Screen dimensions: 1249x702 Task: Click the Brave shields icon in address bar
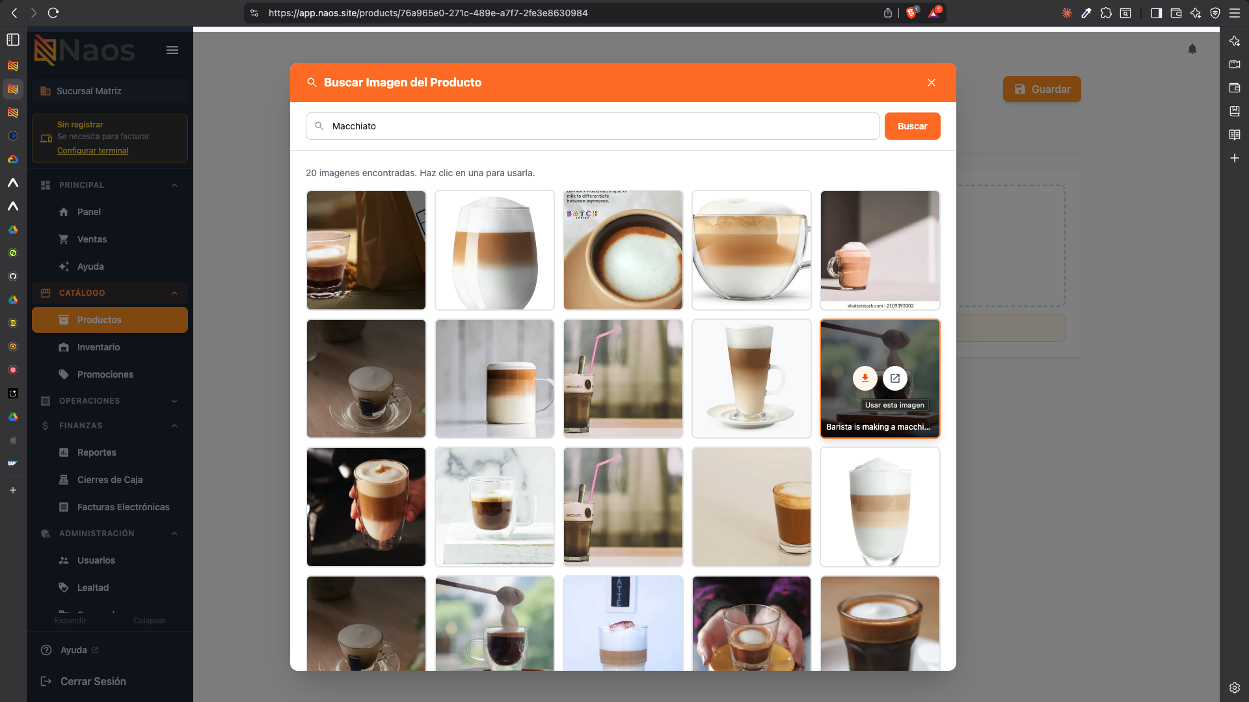(x=912, y=12)
